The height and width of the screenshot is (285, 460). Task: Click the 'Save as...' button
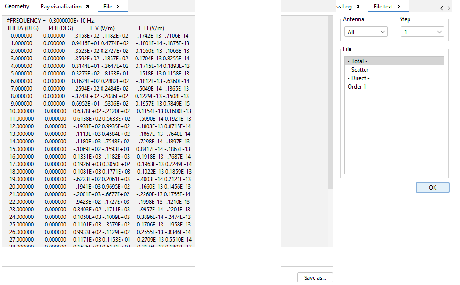tap(315, 278)
